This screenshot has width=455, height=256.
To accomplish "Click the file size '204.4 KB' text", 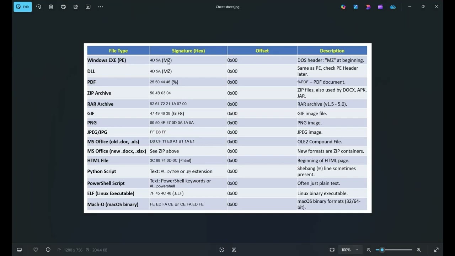I will [100, 250].
